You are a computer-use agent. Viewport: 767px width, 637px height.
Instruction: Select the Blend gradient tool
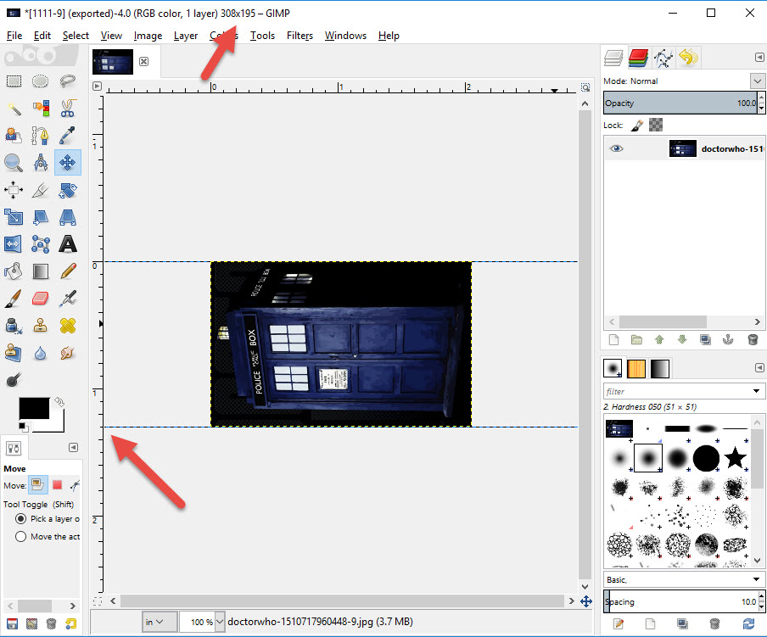click(40, 271)
